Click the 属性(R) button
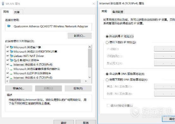The width and height of the screenshot is (175, 124). coord(78,88)
